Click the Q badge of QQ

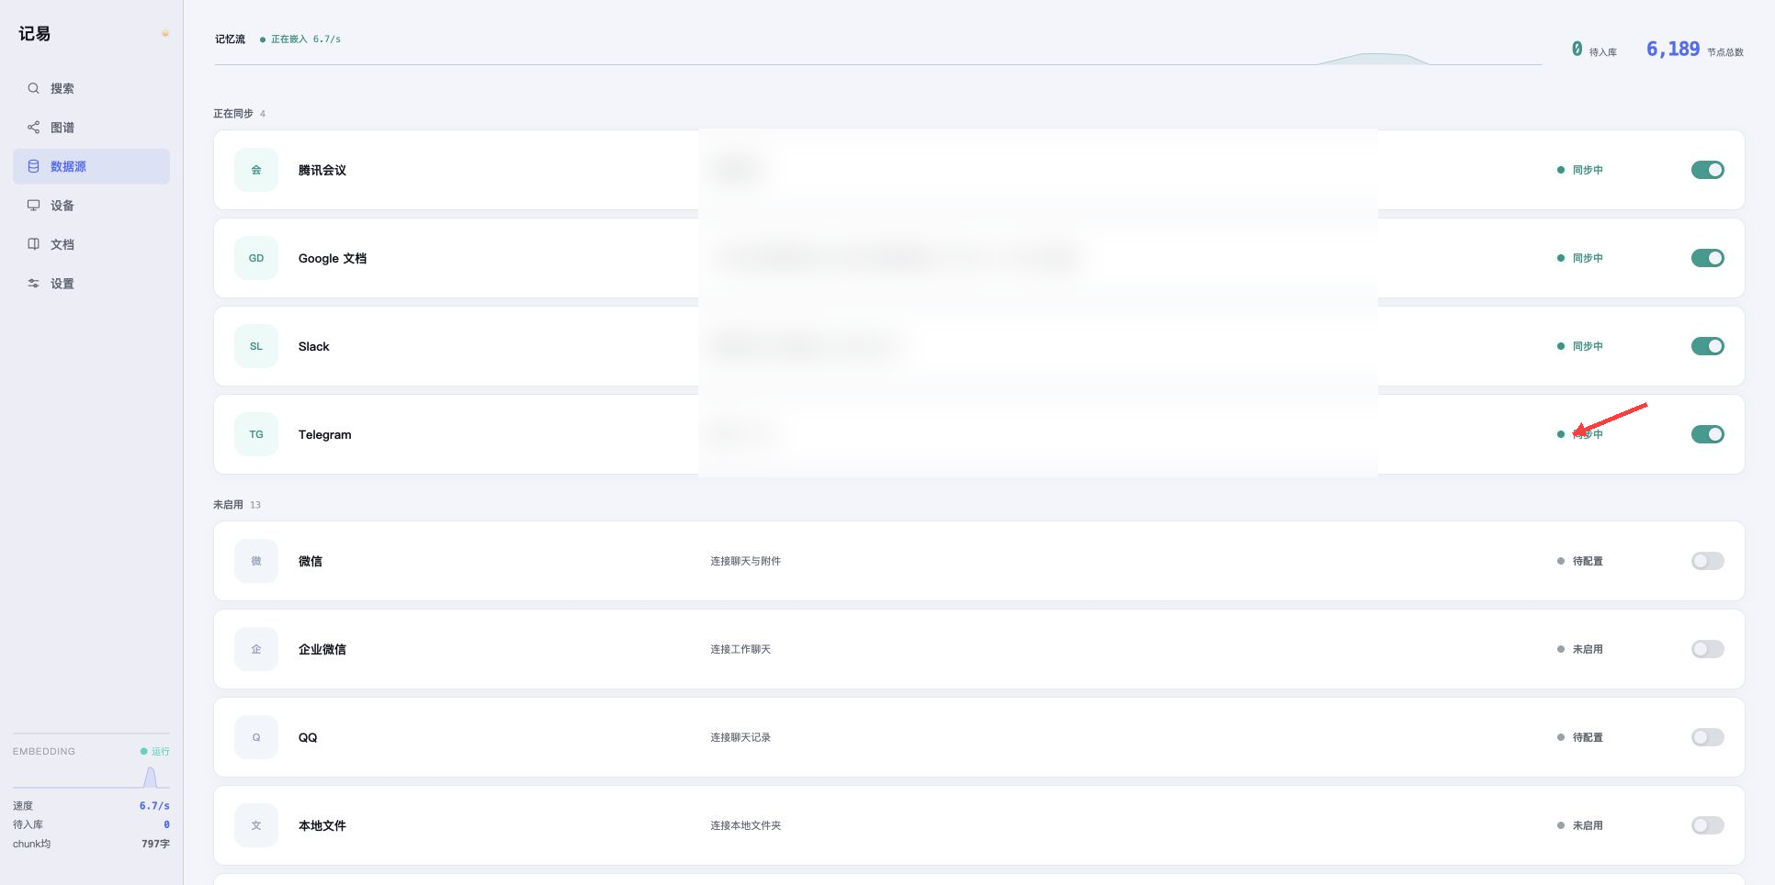click(x=256, y=737)
